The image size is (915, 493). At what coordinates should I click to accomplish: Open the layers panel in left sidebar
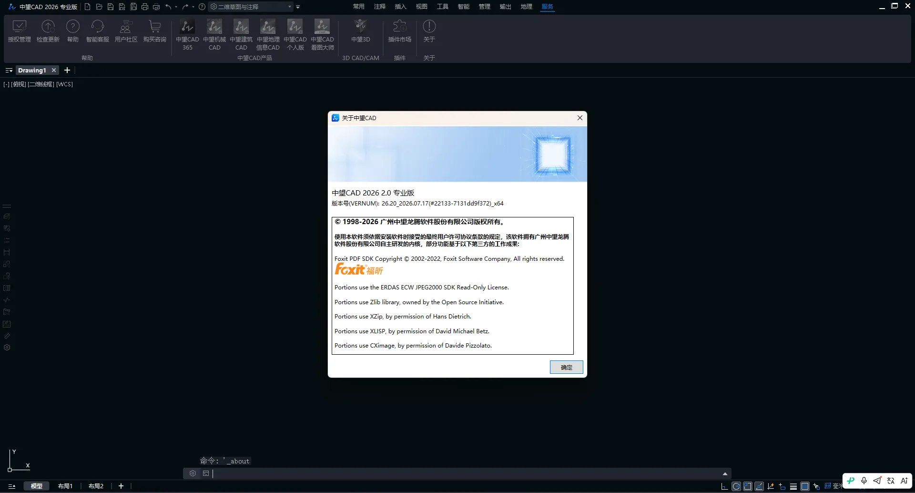pos(7,216)
